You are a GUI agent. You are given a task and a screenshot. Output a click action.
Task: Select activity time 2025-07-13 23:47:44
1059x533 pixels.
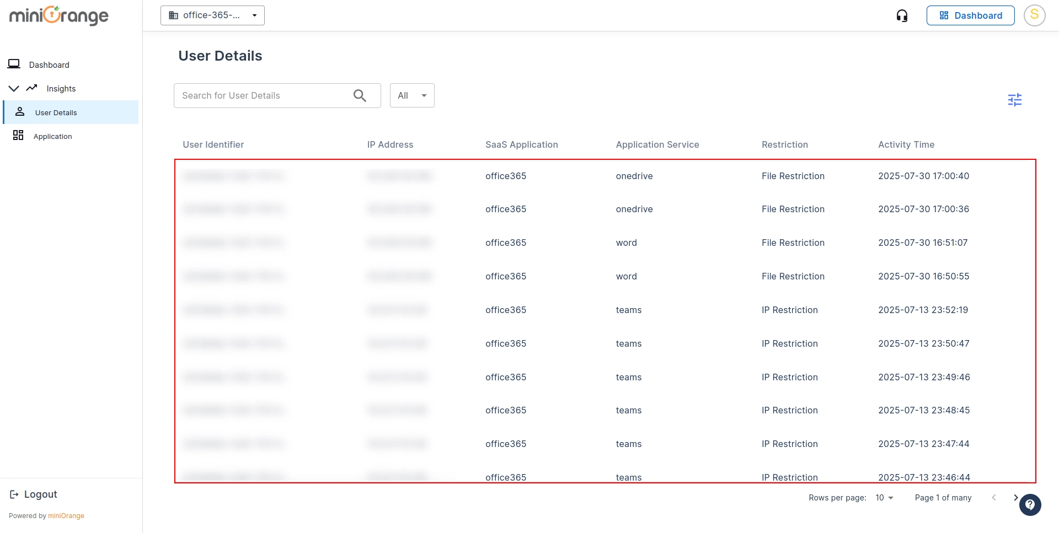(x=923, y=444)
